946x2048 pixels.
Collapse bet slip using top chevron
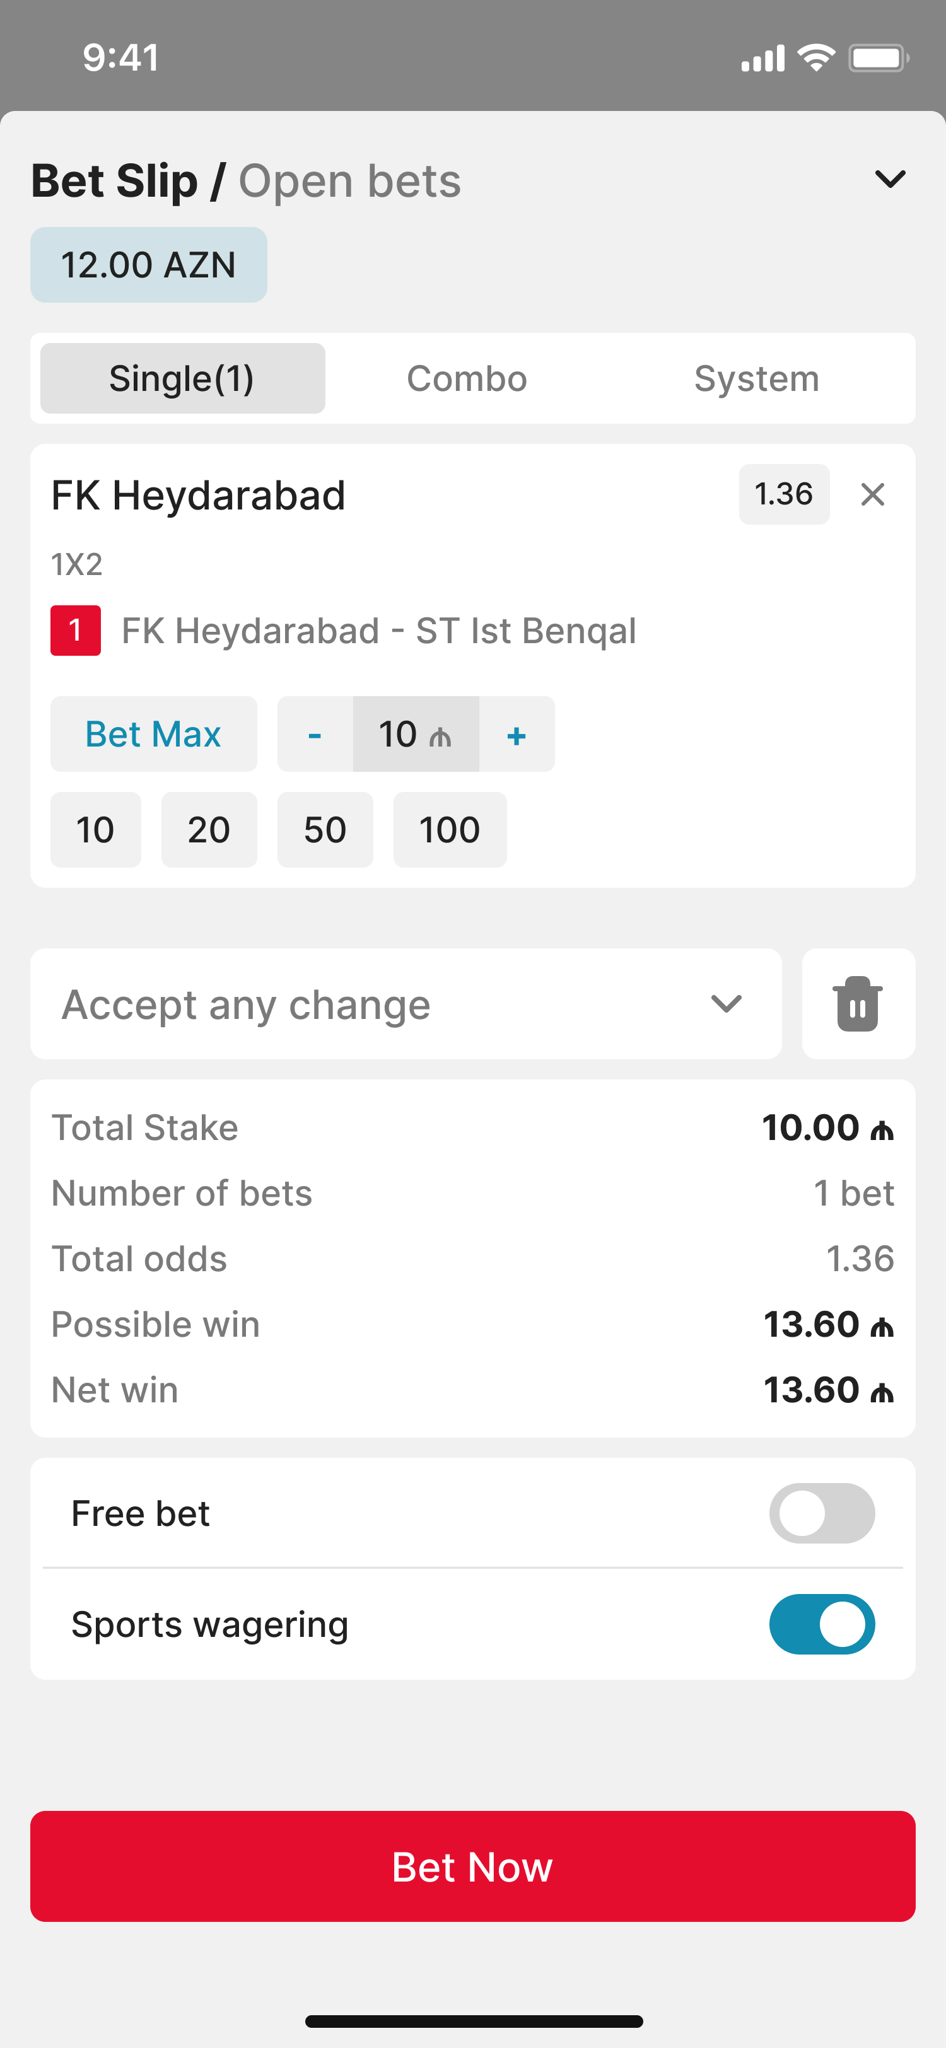tap(890, 179)
